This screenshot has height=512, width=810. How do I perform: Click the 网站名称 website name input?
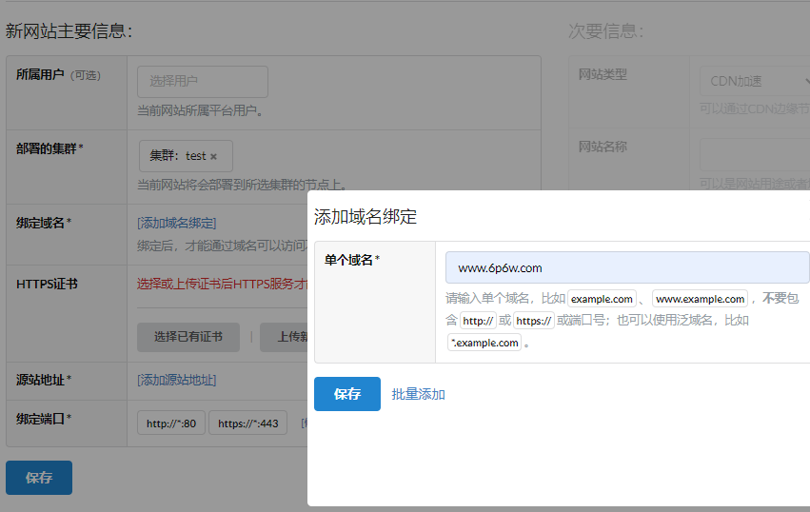point(754,154)
